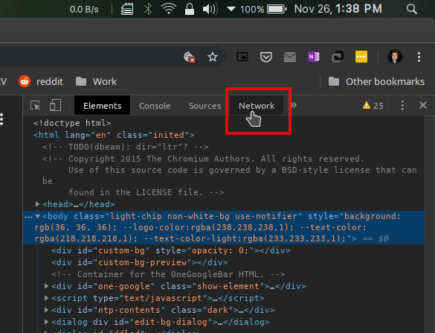
Task: Click the memory chip system monitor icon
Action: coord(127,9)
